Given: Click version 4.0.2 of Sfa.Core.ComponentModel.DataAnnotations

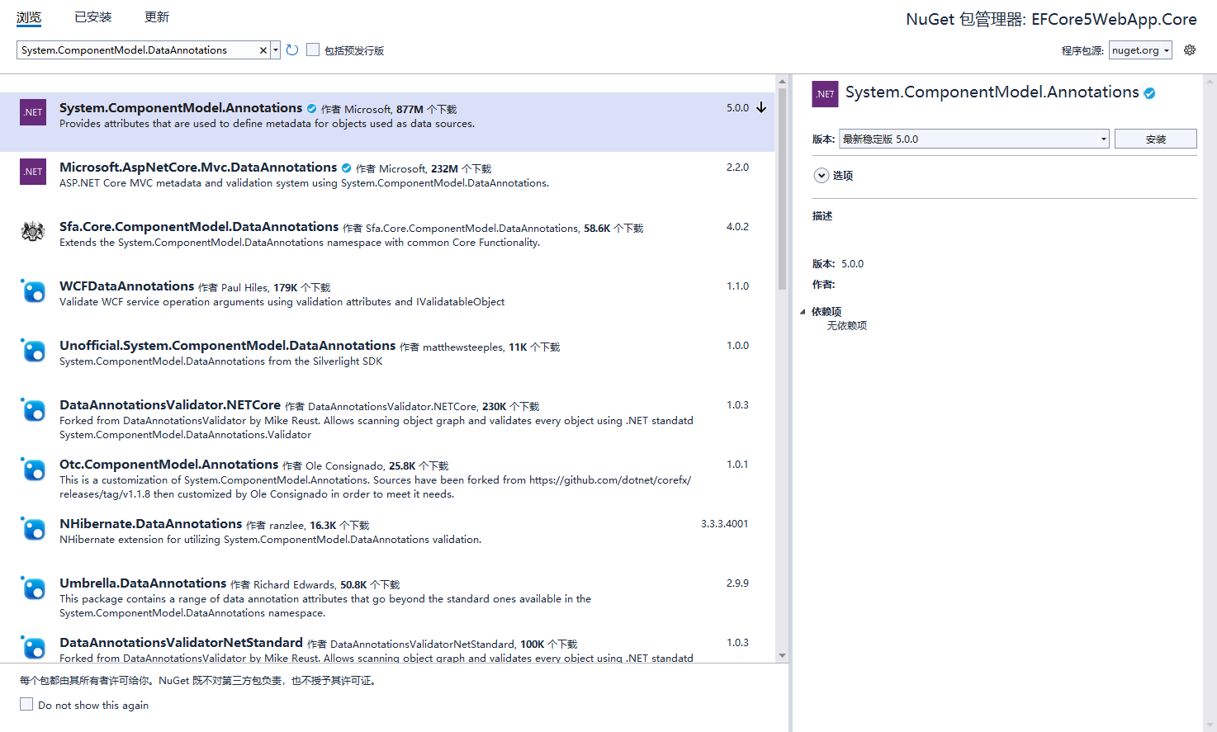Looking at the screenshot, I should click(x=737, y=227).
